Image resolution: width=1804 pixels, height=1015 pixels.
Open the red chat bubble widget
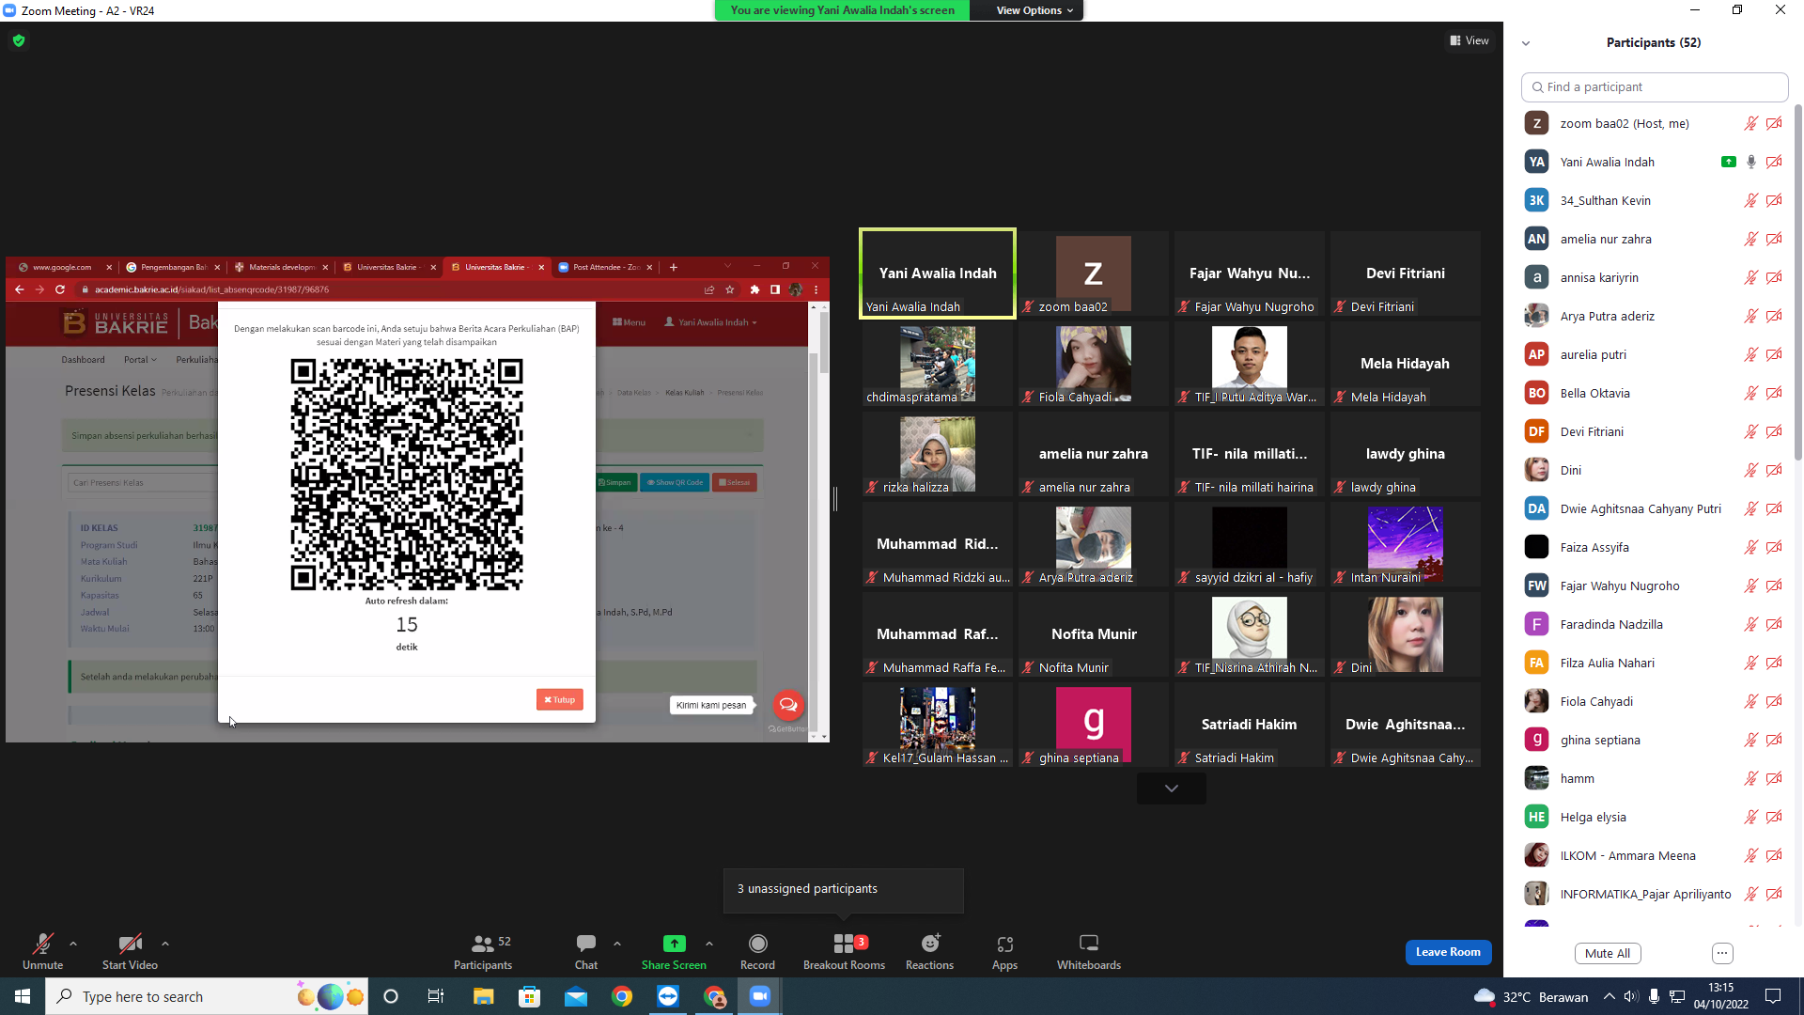[787, 705]
